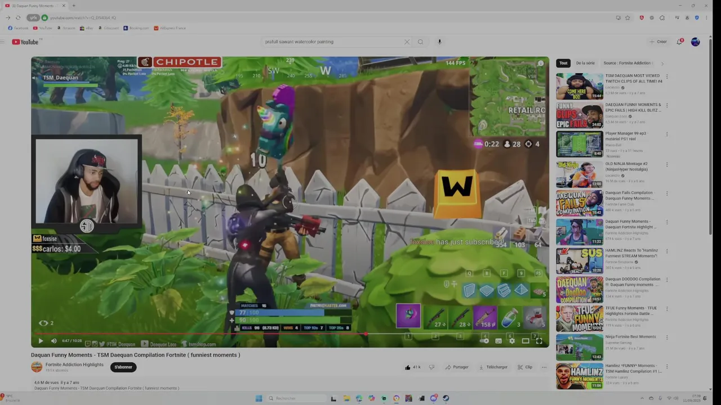This screenshot has width=721, height=405.
Task: Open the browser three-dot menu
Action: click(x=706, y=17)
